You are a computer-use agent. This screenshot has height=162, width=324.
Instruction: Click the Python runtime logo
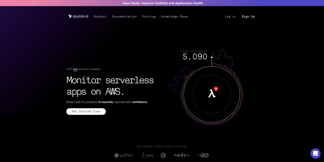click(124, 155)
